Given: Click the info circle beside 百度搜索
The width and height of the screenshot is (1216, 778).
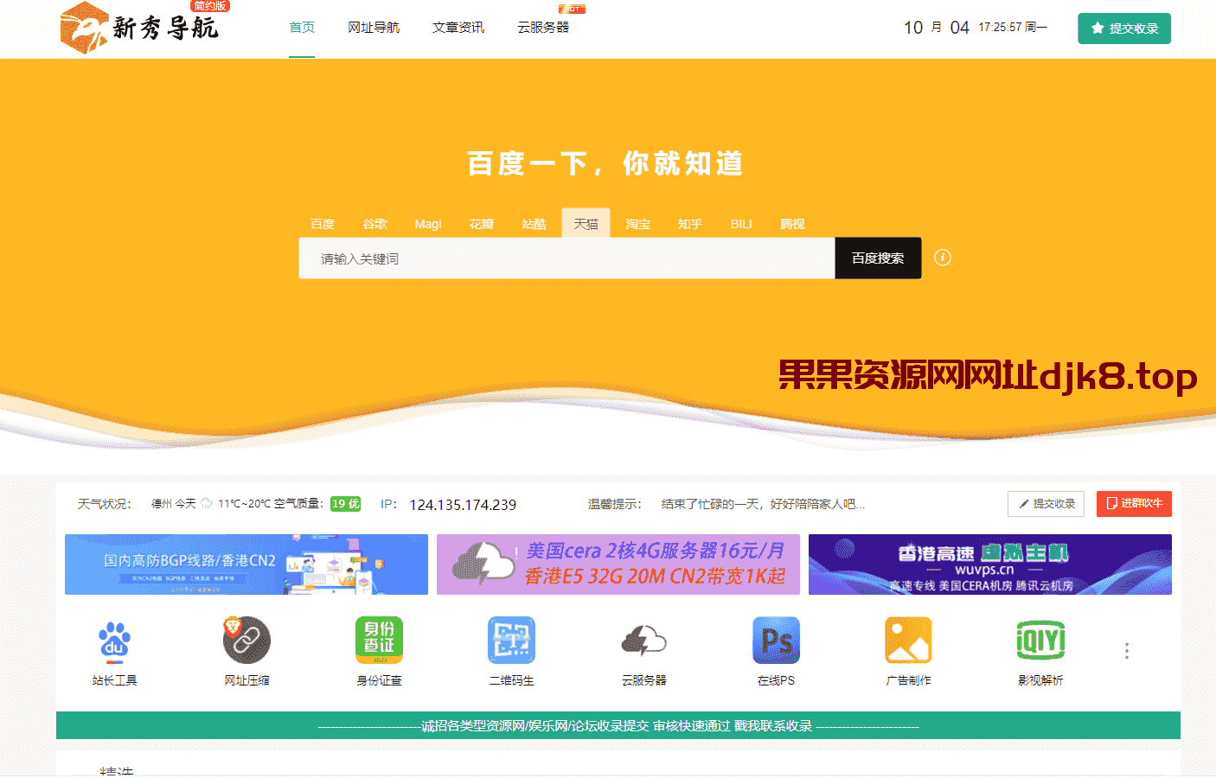Looking at the screenshot, I should [943, 257].
